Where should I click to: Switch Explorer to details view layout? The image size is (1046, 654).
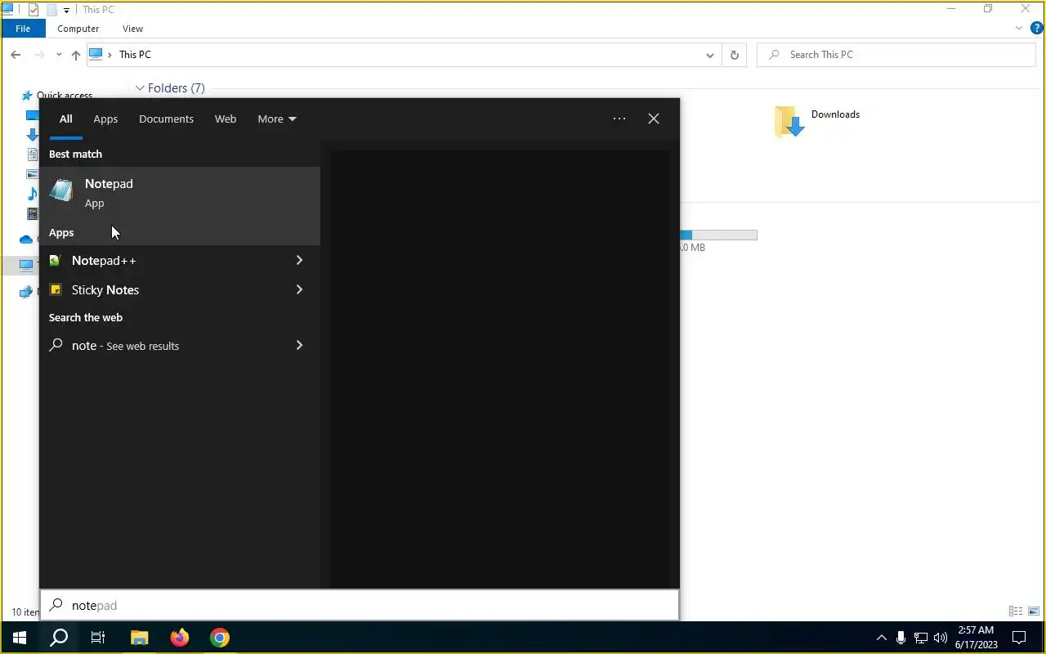[1016, 611]
